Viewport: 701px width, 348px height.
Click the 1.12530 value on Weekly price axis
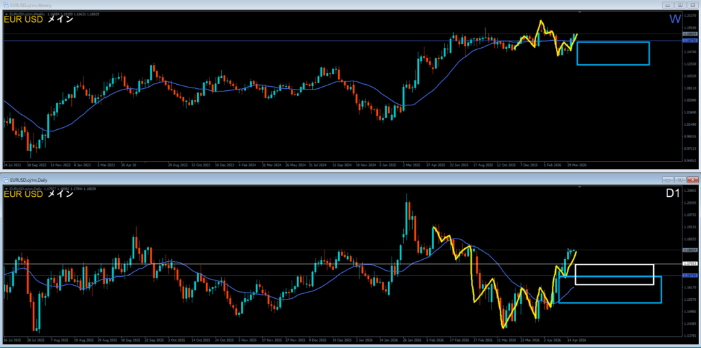[689, 64]
